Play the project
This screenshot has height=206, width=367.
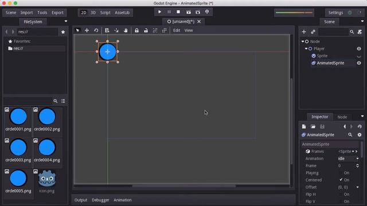pyautogui.click(x=159, y=11)
